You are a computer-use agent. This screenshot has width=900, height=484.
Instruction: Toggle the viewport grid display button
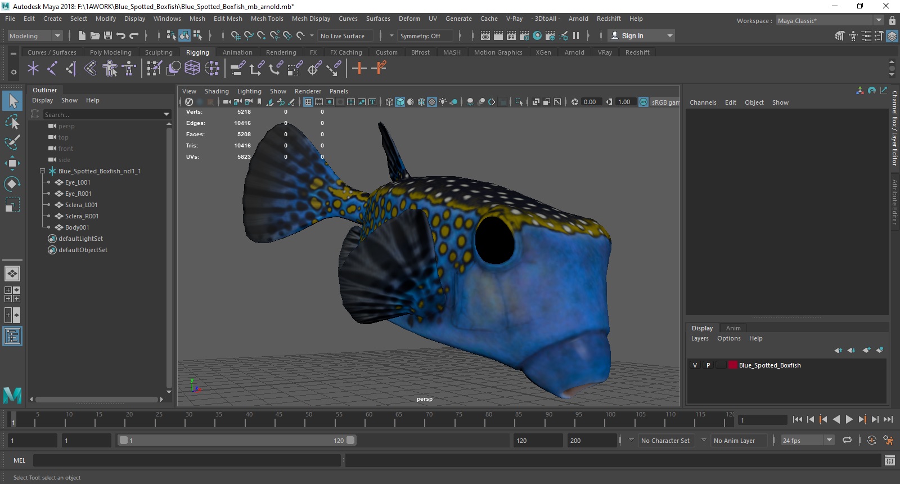[x=308, y=102]
